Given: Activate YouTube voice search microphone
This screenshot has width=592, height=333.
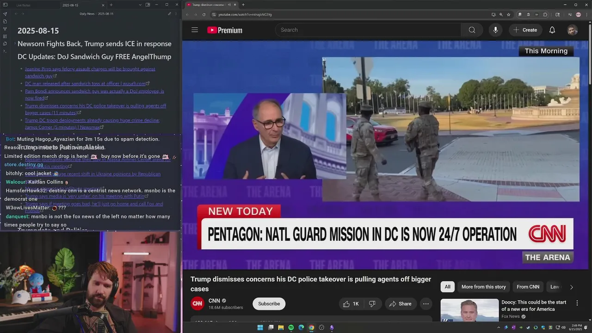Looking at the screenshot, I should [x=495, y=30].
